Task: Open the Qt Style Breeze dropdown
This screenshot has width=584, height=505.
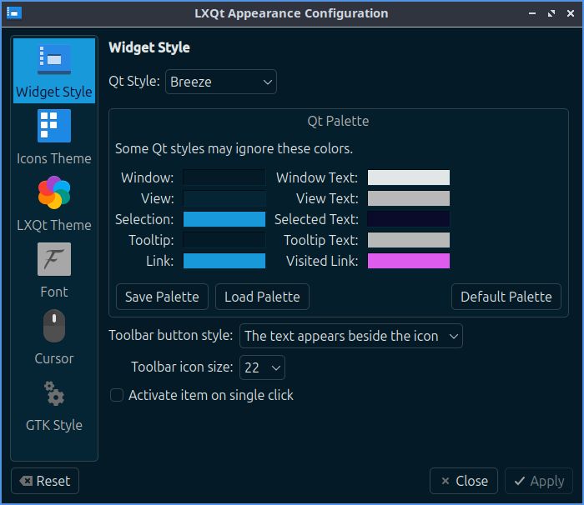Action: [x=221, y=82]
